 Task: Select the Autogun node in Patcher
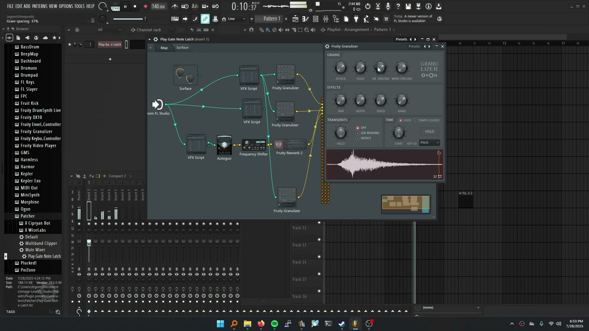pos(224,145)
